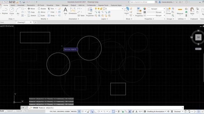Click the Plot printer icon
204x114 pixels.
(24, 2)
